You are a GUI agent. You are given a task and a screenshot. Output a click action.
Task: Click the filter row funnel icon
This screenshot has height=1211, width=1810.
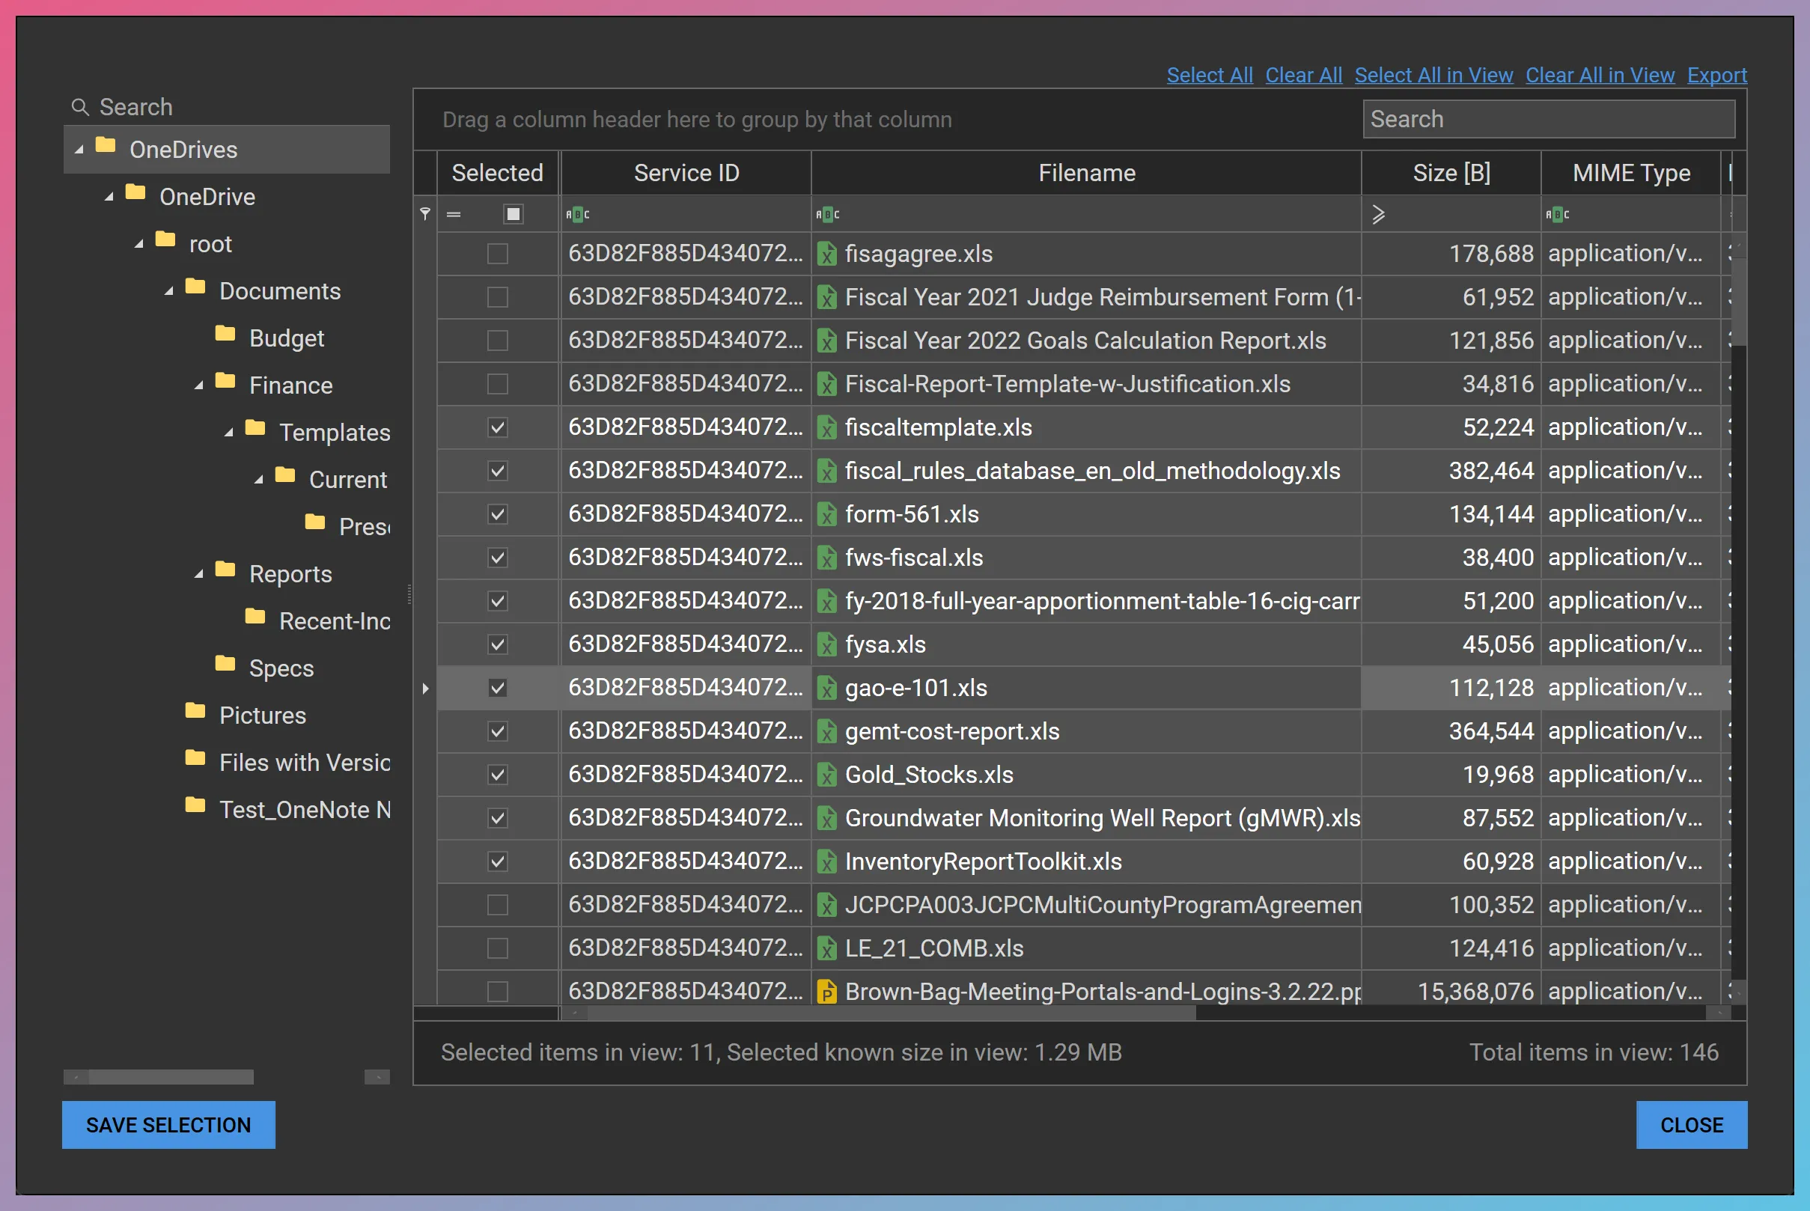tap(424, 214)
